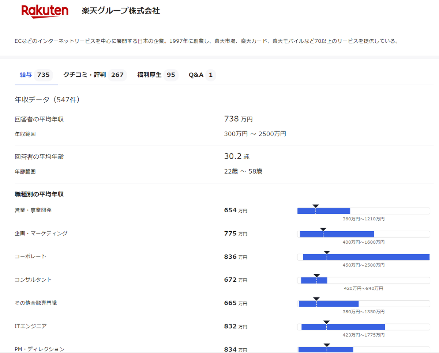Click the salary range 300万円 ～ 2500万円
The height and width of the screenshot is (353, 439).
[x=255, y=134]
